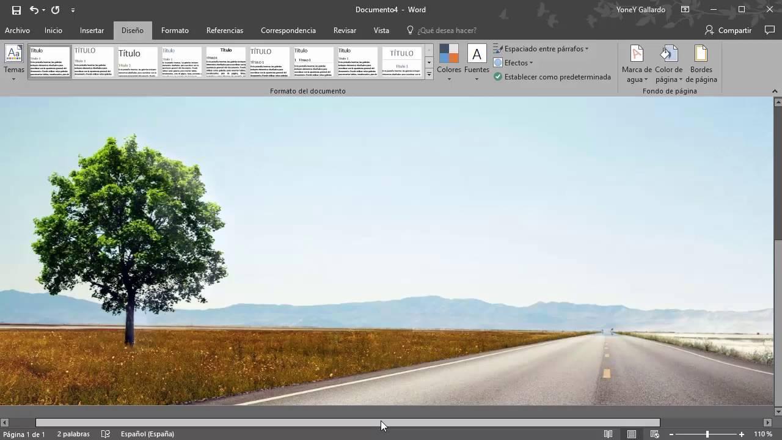
Task: Click the horizontal scrollbar thumb
Action: pos(348,422)
